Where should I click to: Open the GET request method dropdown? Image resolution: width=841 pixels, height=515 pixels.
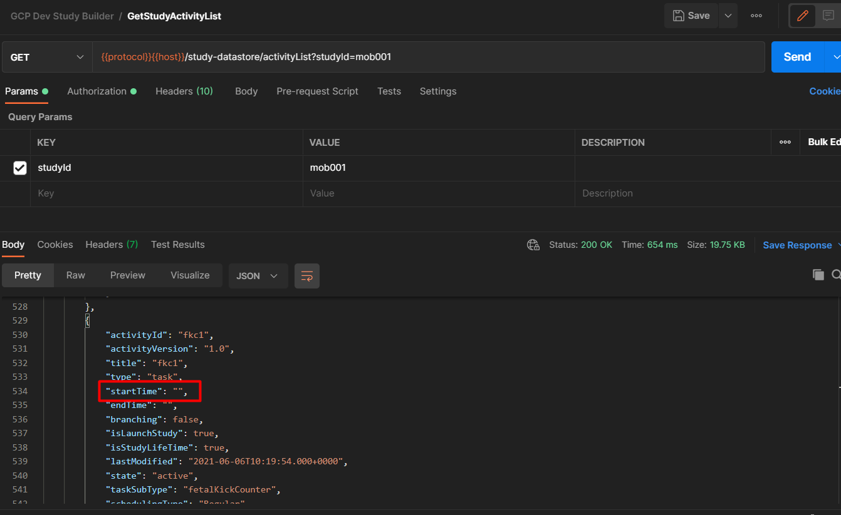(47, 56)
